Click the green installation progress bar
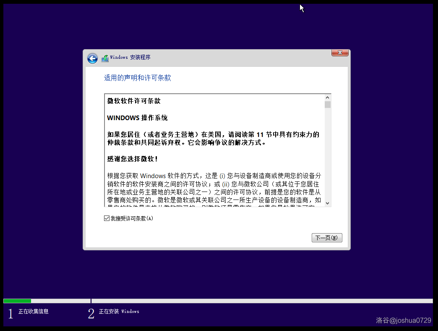The height and width of the screenshot is (331, 438). 17,301
